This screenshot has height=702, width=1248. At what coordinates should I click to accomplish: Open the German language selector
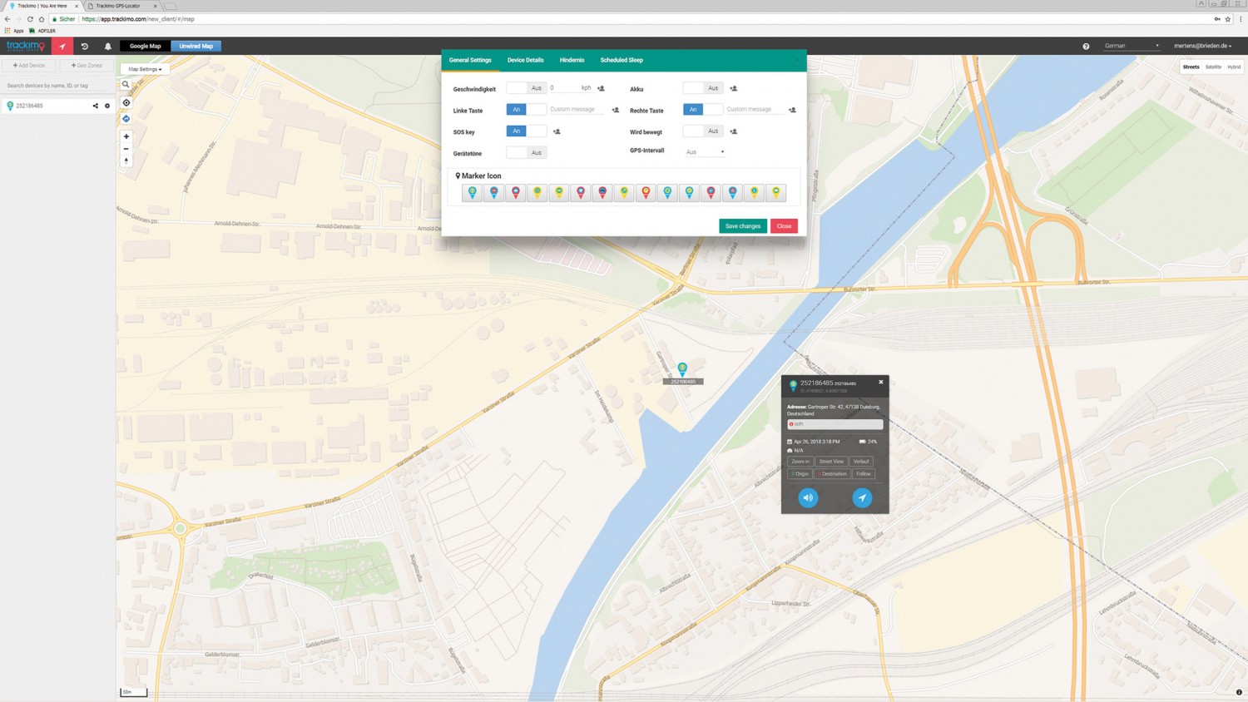(1131, 46)
